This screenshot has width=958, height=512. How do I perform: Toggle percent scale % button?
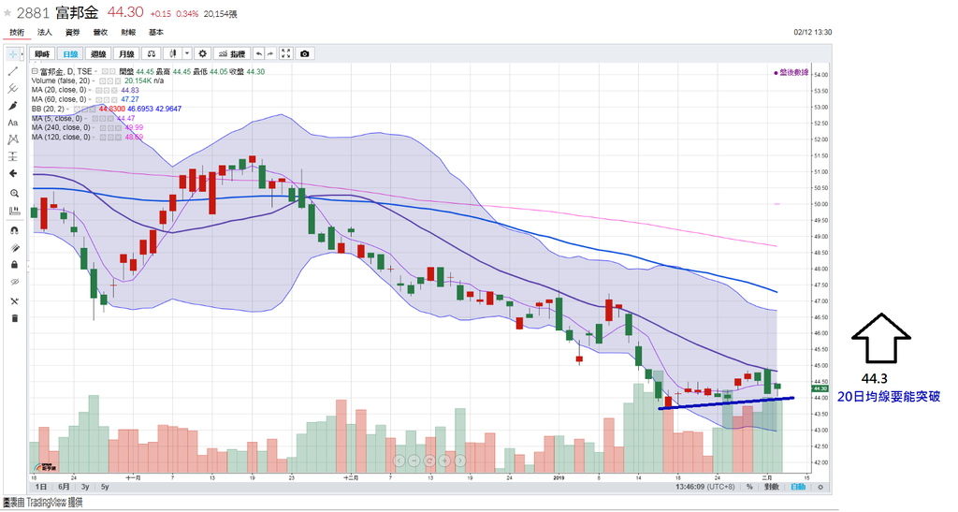(749, 487)
